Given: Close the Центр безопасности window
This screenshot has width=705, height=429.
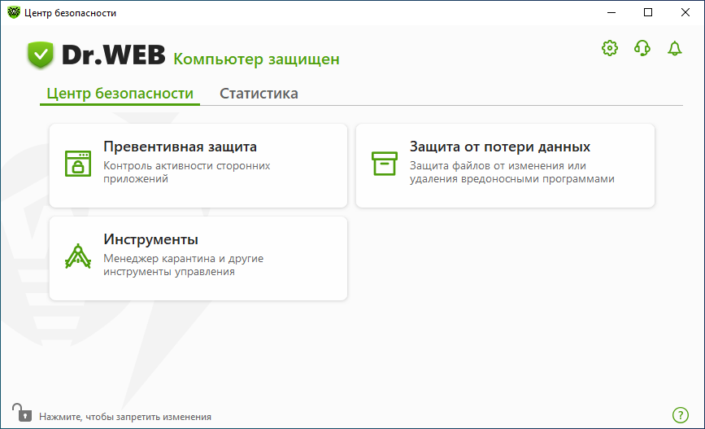Looking at the screenshot, I should tap(685, 12).
